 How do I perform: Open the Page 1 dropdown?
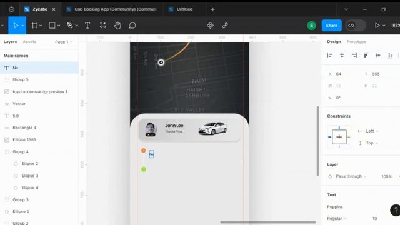point(64,42)
